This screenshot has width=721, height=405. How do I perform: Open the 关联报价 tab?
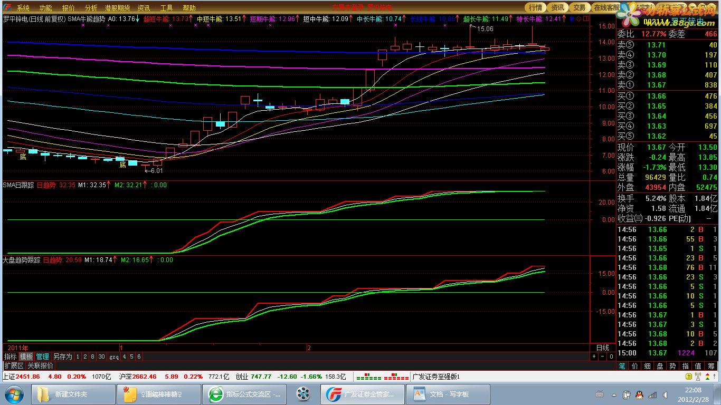click(x=40, y=365)
